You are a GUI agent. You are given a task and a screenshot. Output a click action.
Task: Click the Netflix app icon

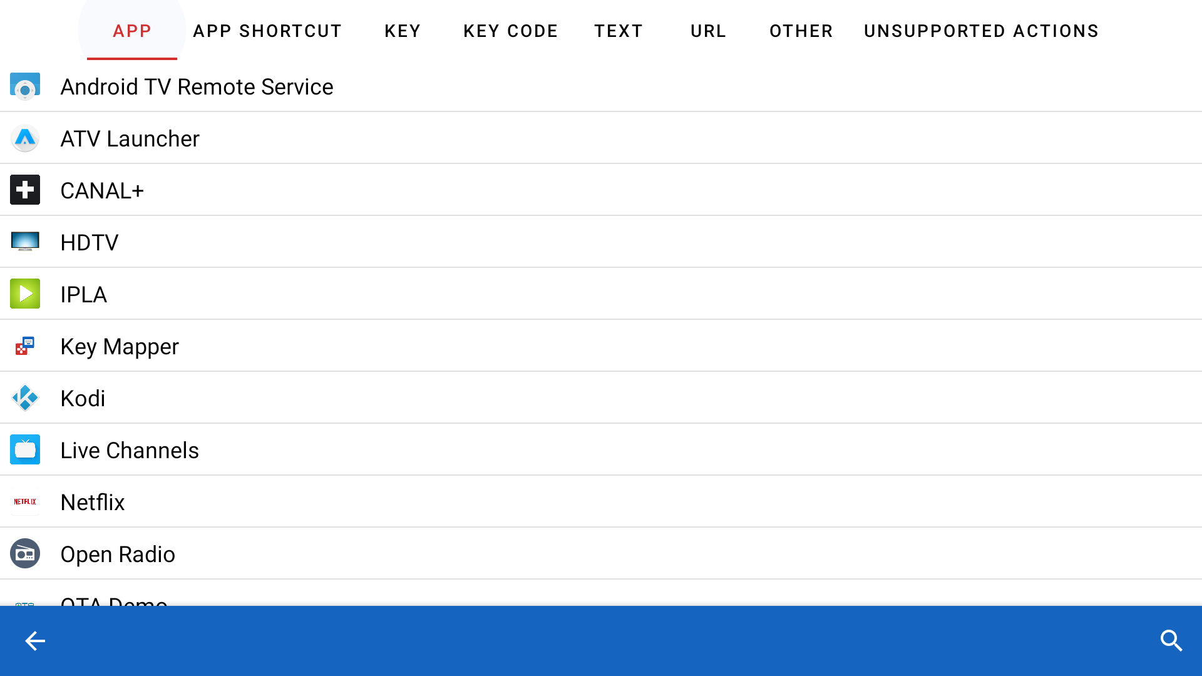coord(25,501)
